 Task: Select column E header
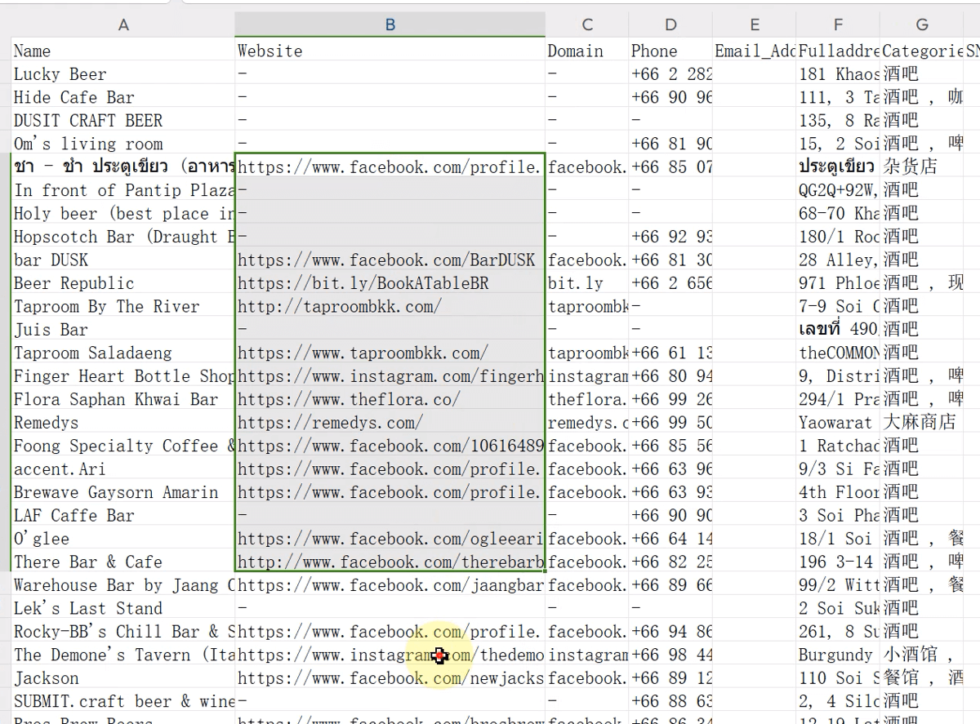[755, 25]
